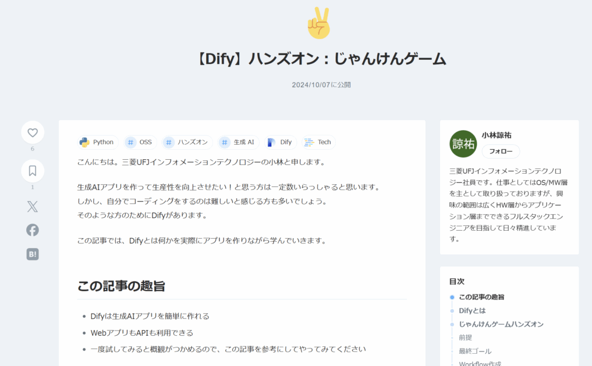Click the フォロー follow button
592x366 pixels.
click(501, 151)
